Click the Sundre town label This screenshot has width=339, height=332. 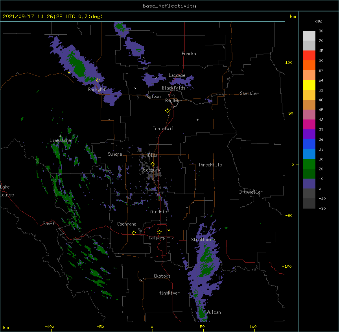[115, 154]
